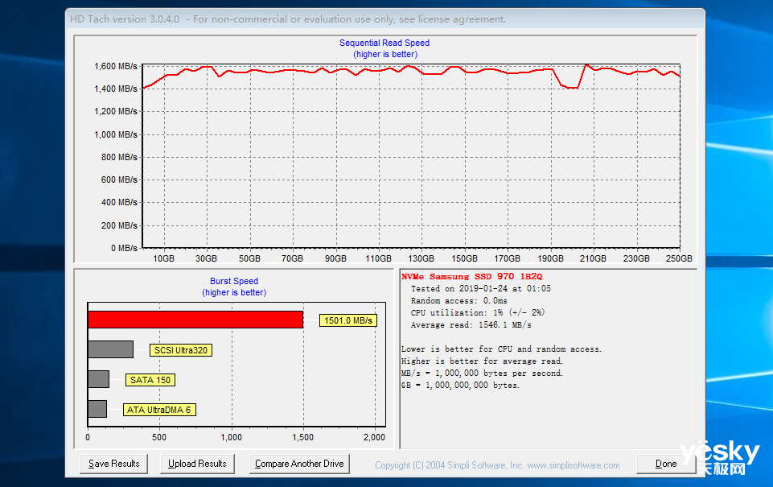The image size is (773, 487).
Task: Click the "170GB" axis label
Action: pyautogui.click(x=508, y=258)
